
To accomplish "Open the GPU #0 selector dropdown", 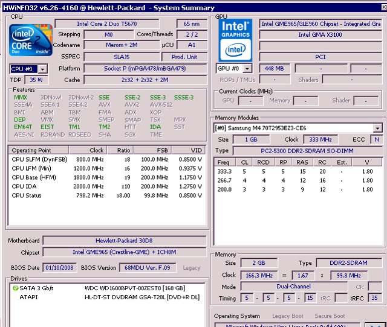I will click(247, 69).
